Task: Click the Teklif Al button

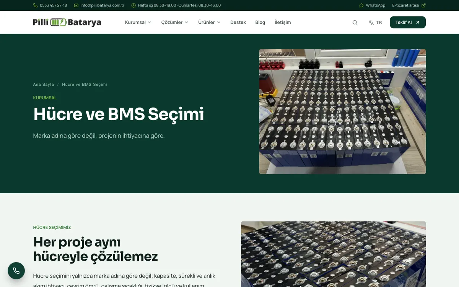Action: pos(408,22)
